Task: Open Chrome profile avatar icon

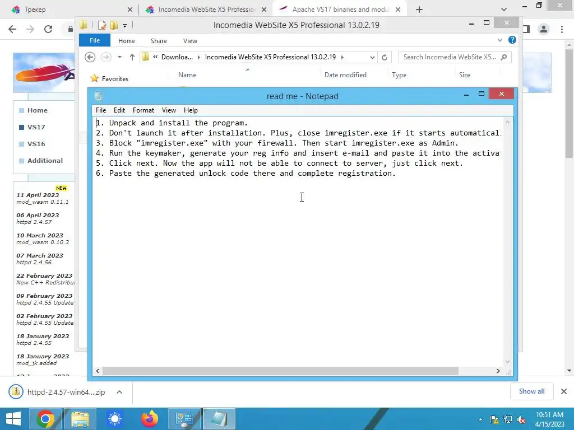Action: pos(544,29)
